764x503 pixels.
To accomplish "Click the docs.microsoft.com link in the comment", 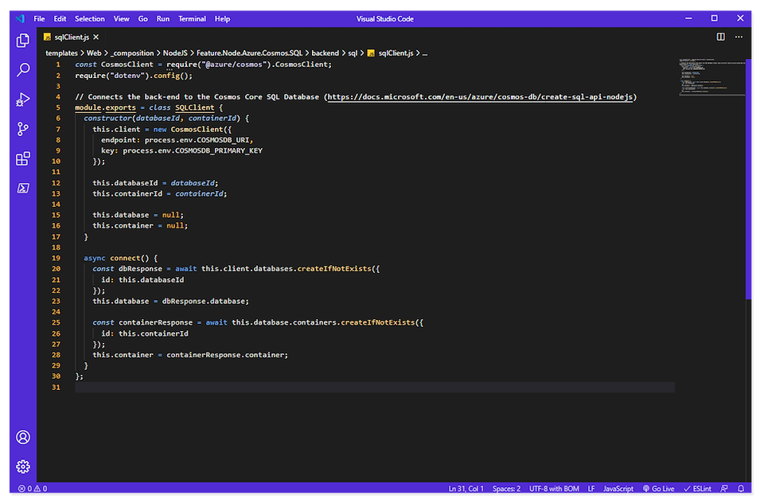I will (480, 97).
